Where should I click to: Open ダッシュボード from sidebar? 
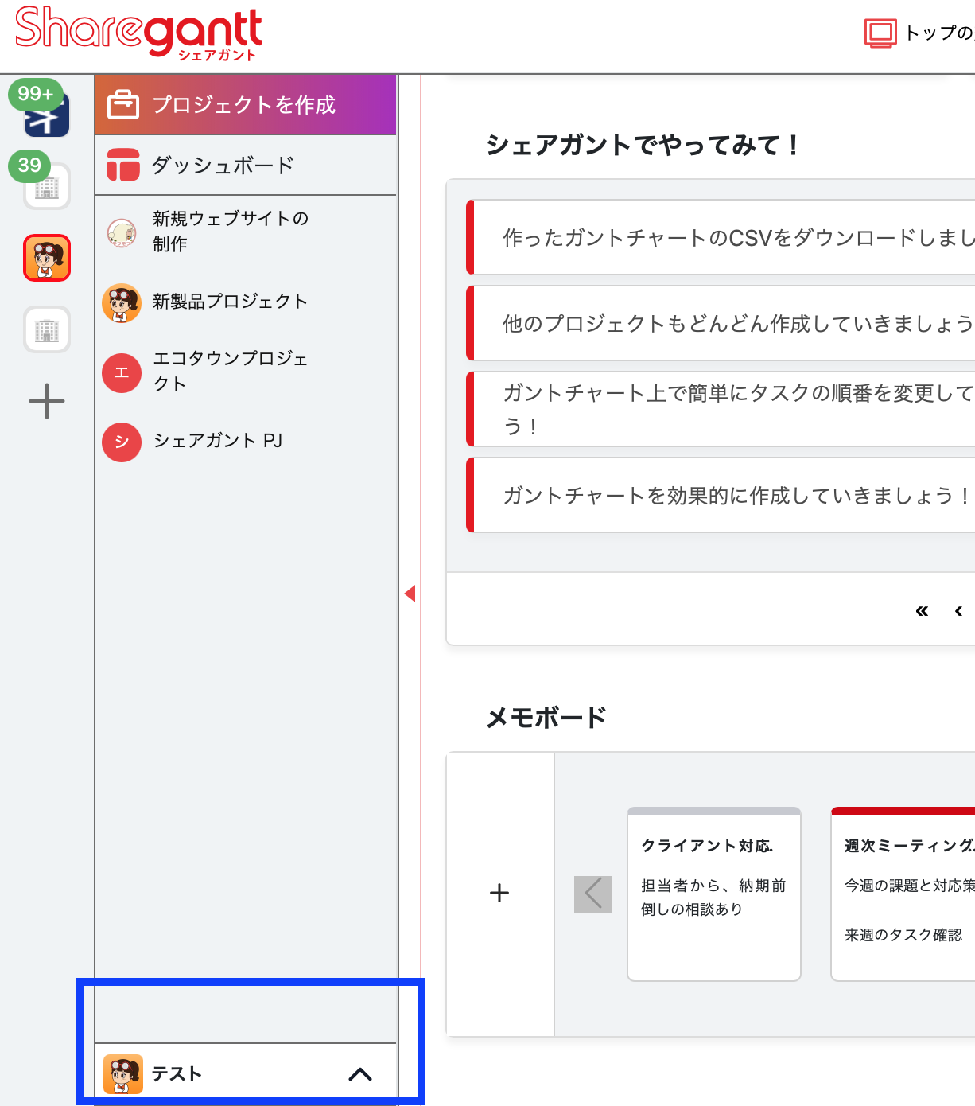point(223,166)
